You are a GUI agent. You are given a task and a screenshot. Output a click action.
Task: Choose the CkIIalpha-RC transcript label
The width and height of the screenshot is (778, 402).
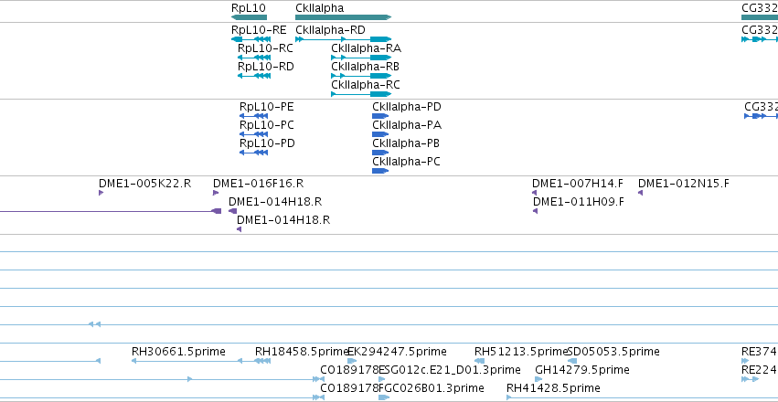coord(365,85)
